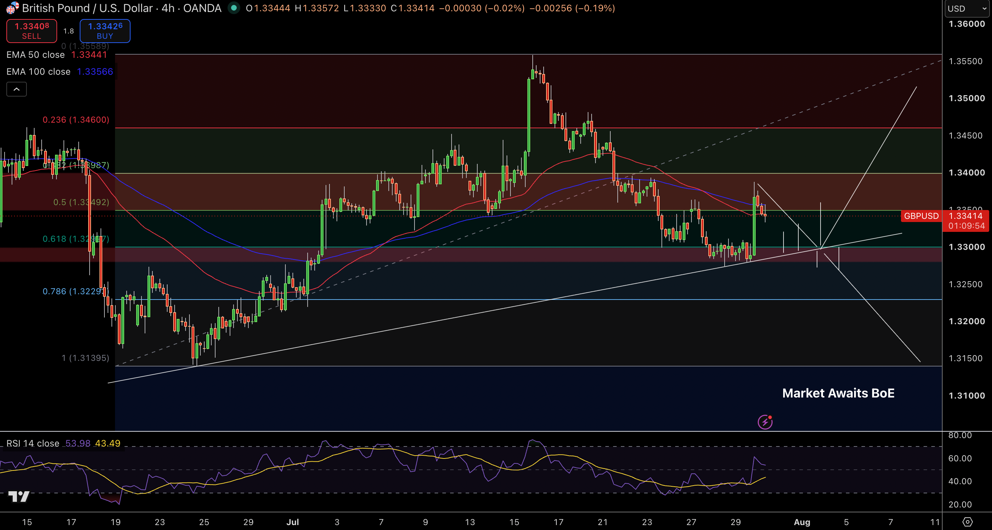Click the Market Awaits BoE text annotation

(838, 393)
